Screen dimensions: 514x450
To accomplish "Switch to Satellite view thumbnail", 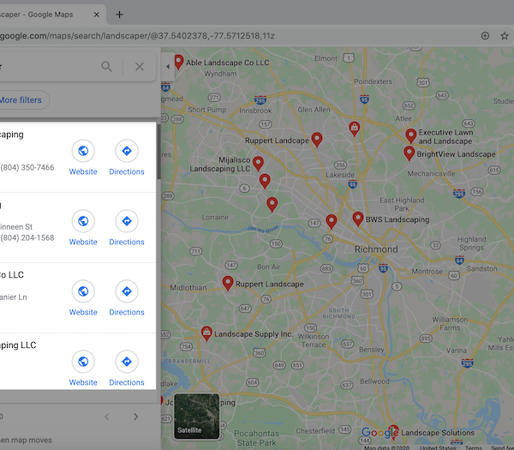I will pos(196,416).
